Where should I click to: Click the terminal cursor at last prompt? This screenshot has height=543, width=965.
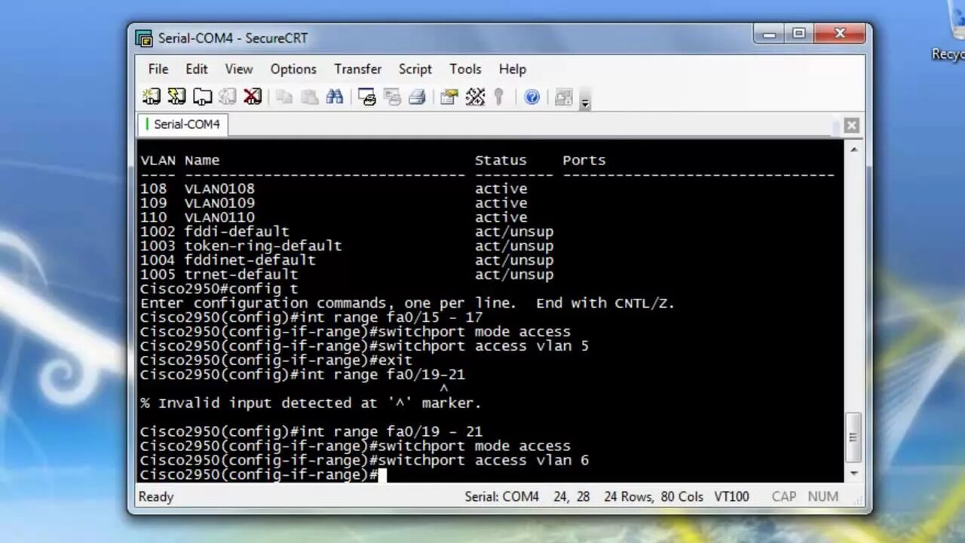point(382,474)
